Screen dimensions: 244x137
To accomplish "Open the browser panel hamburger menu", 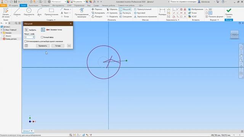I will pos(19,23).
